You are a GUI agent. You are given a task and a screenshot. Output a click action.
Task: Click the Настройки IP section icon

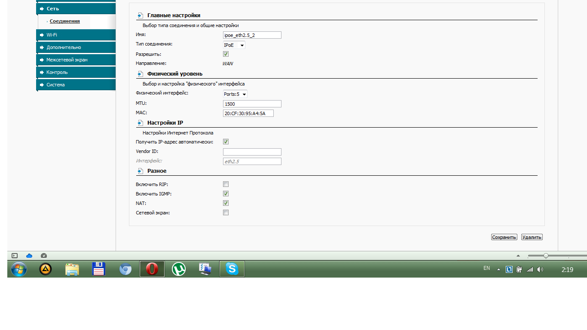point(140,123)
